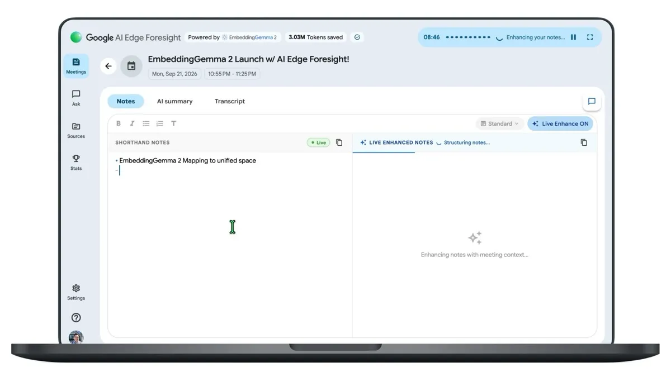This screenshot has height=377, width=671.
Task: Open the Sources sidebar section
Action: (x=76, y=131)
